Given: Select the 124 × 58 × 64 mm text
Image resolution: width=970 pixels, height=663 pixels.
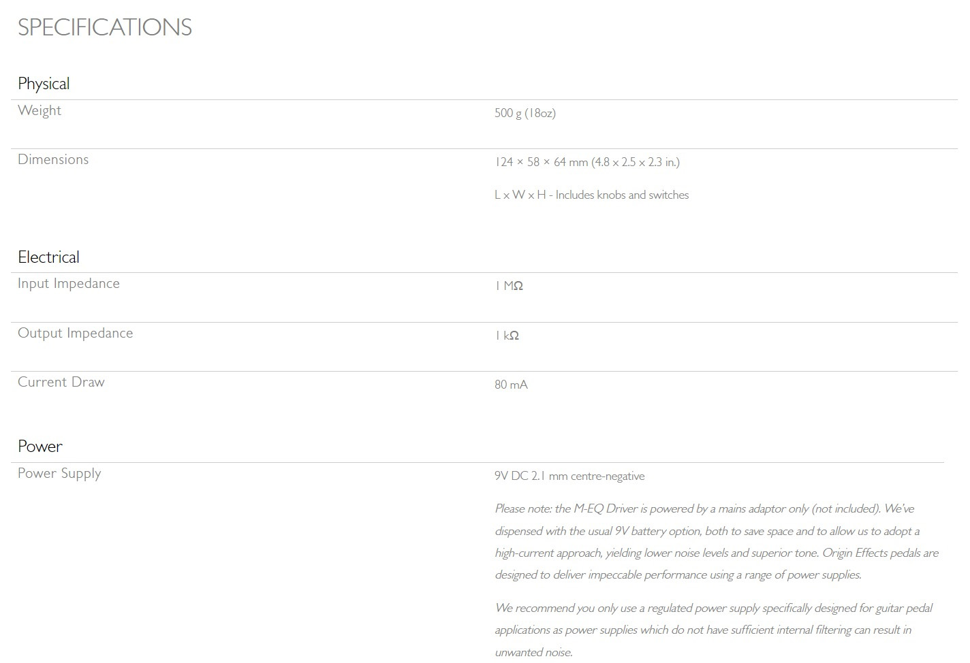Looking at the screenshot, I should coord(541,162).
